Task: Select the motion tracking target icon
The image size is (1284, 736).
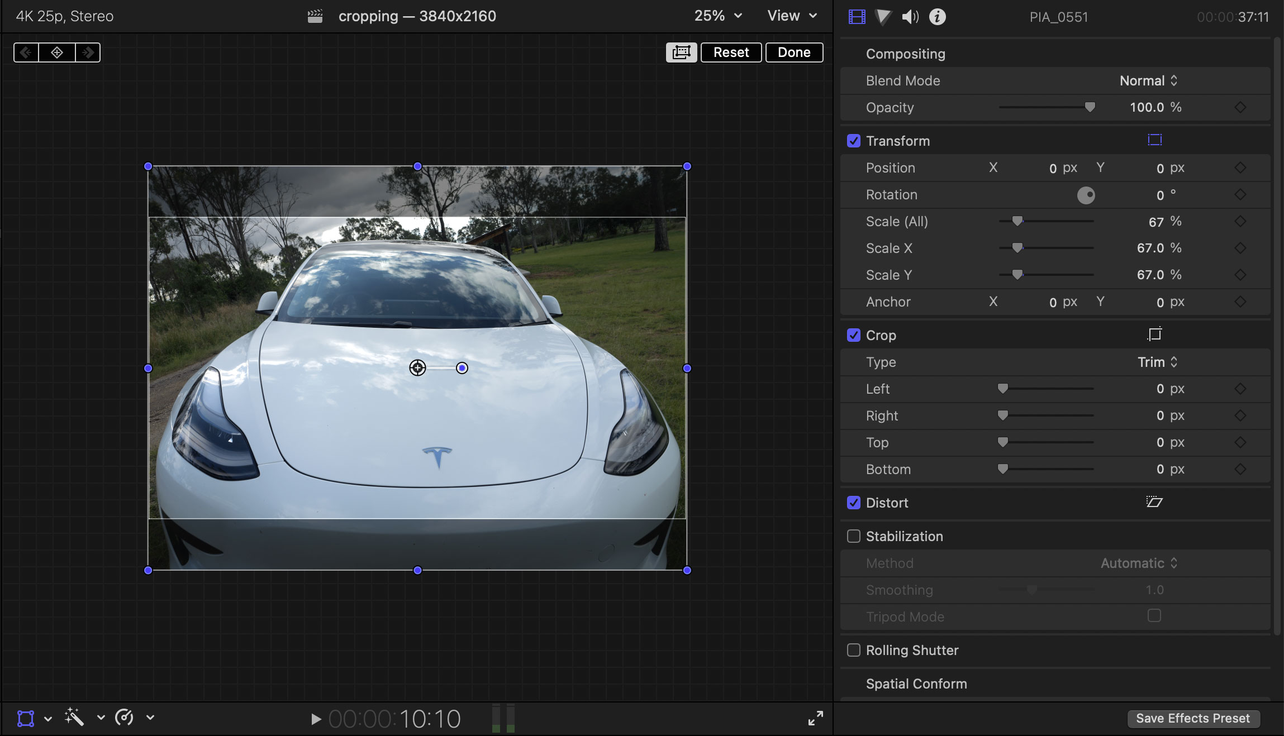Action: (418, 367)
